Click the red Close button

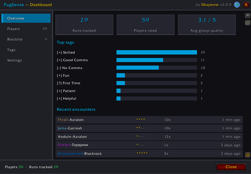pos(231,167)
